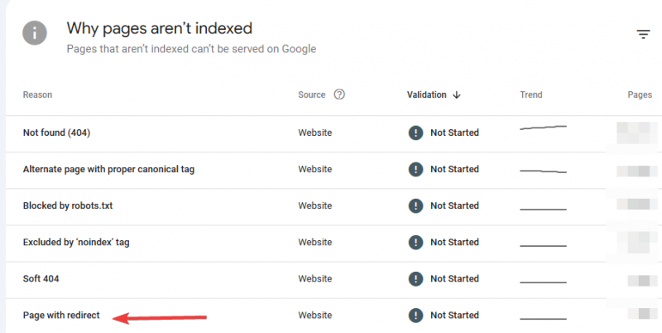The width and height of the screenshot is (662, 333).
Task: Click the Blocked by robots.txt status icon
Action: pos(415,205)
